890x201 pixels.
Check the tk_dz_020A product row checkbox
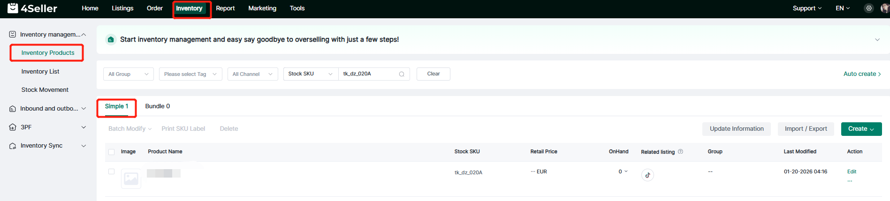pos(111,171)
